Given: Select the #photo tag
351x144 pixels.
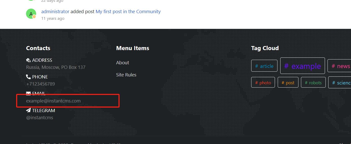Looking at the screenshot, I should pyautogui.click(x=263, y=83).
